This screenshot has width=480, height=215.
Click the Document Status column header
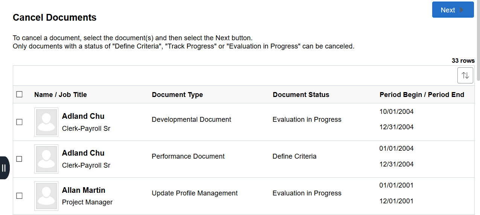[x=301, y=95]
